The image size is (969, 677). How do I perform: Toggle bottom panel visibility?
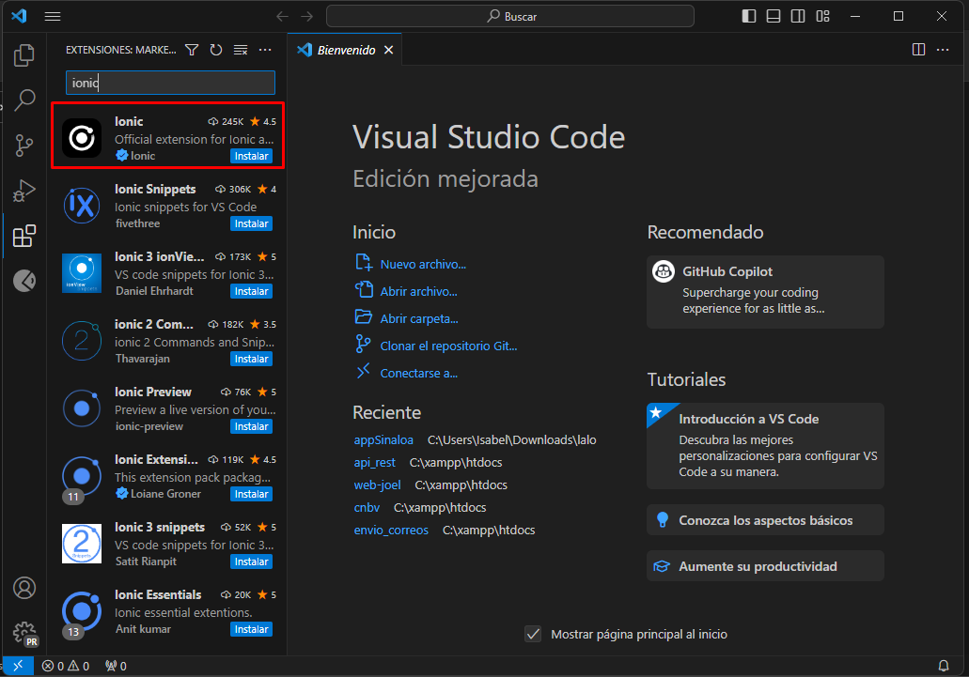tap(774, 16)
